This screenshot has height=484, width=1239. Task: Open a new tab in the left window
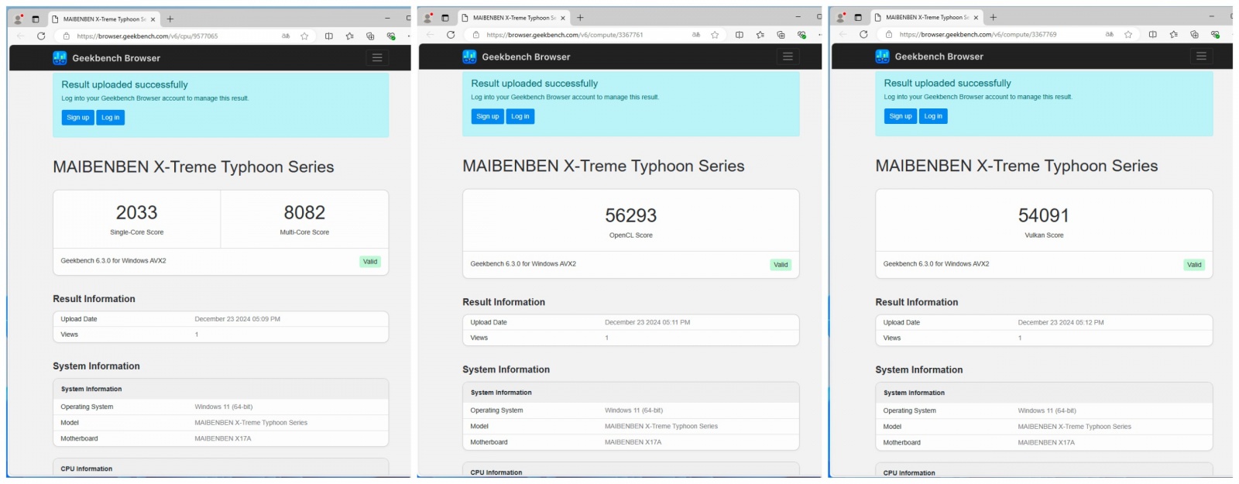pyautogui.click(x=170, y=19)
